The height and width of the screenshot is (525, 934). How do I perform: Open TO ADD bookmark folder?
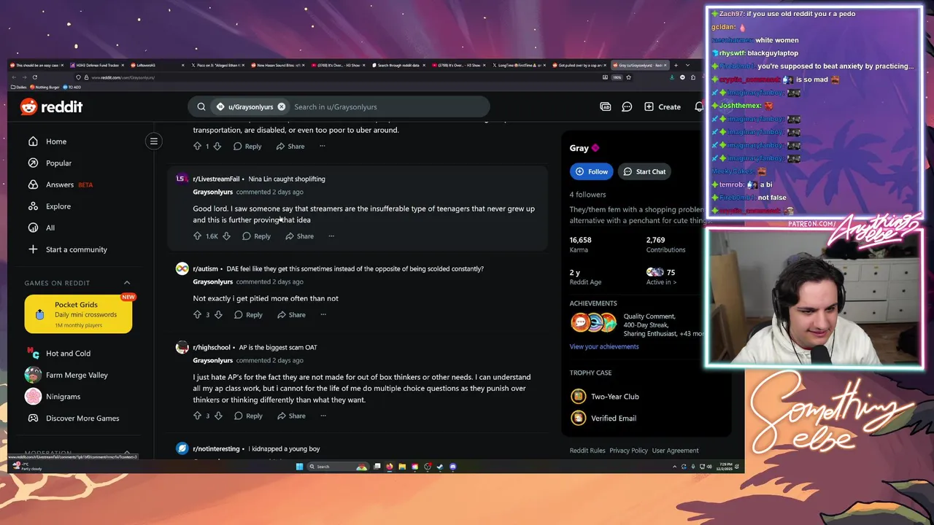[x=72, y=87]
